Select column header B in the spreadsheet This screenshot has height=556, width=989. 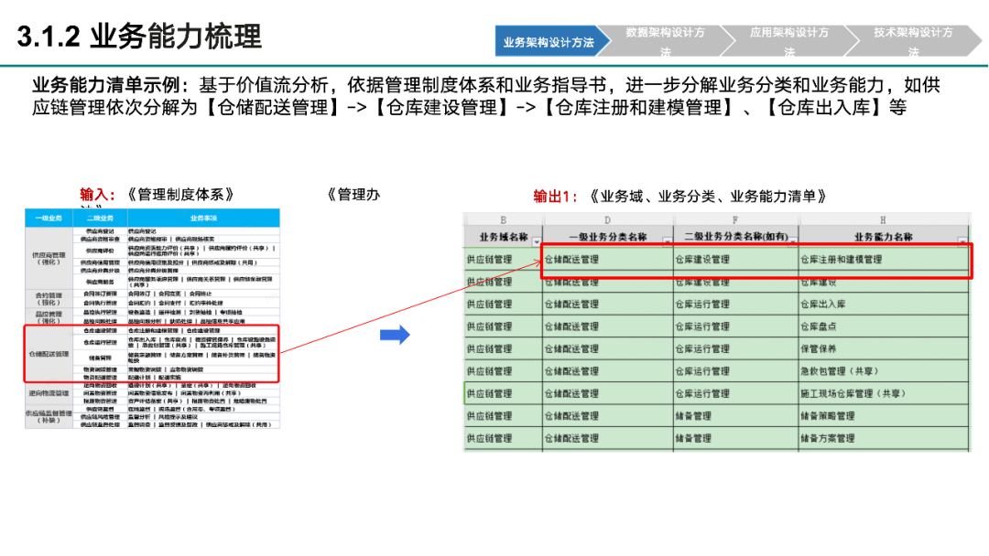tap(503, 219)
